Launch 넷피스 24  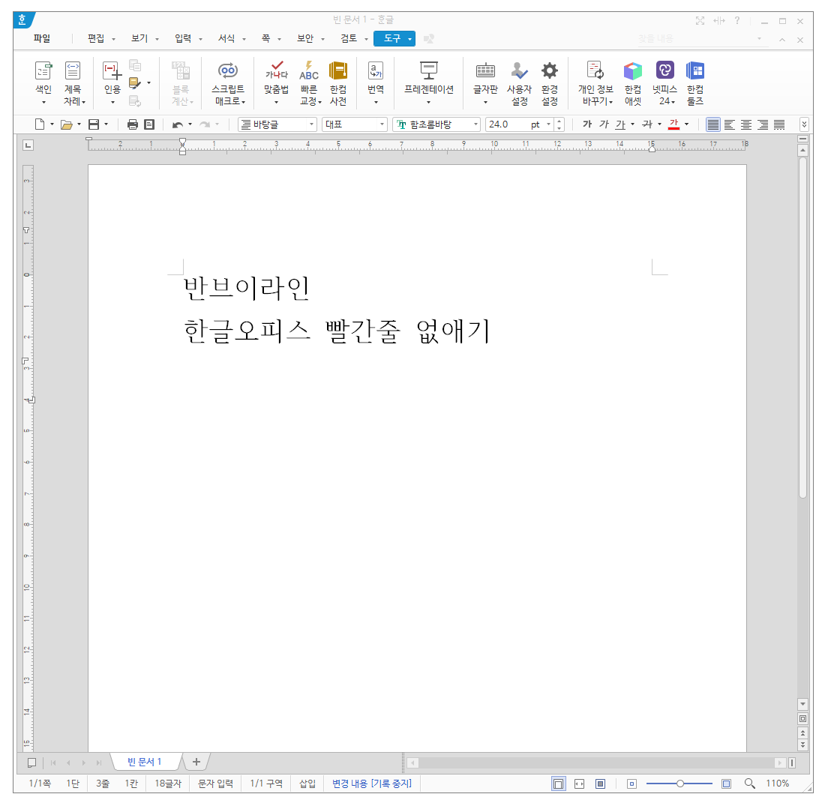click(x=664, y=82)
